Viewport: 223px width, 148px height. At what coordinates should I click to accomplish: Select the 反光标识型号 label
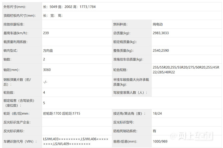pos(124,123)
